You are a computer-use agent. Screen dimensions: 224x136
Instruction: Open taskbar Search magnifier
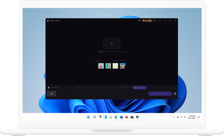[94, 117]
